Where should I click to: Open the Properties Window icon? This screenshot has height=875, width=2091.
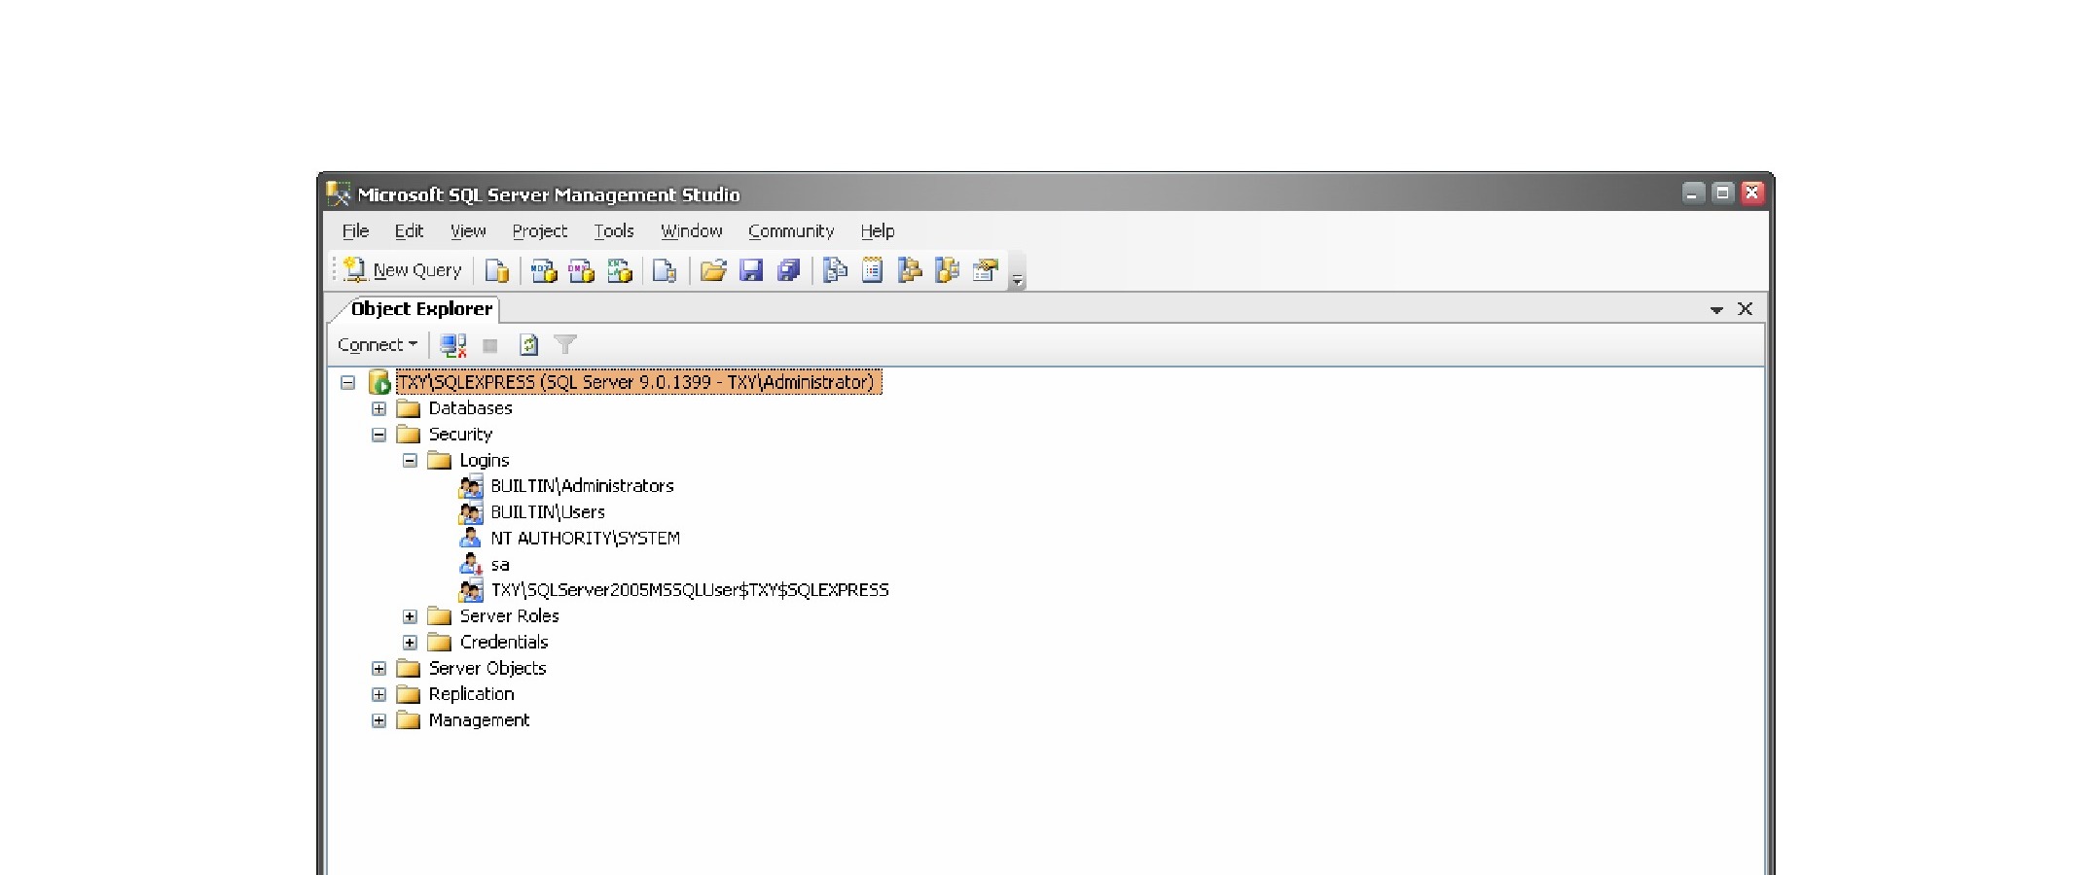pos(986,270)
